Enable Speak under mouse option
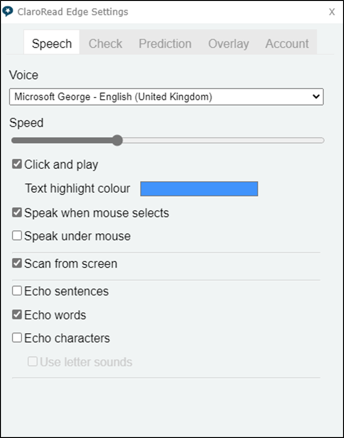Viewport: 344px width, 438px height. tap(17, 236)
